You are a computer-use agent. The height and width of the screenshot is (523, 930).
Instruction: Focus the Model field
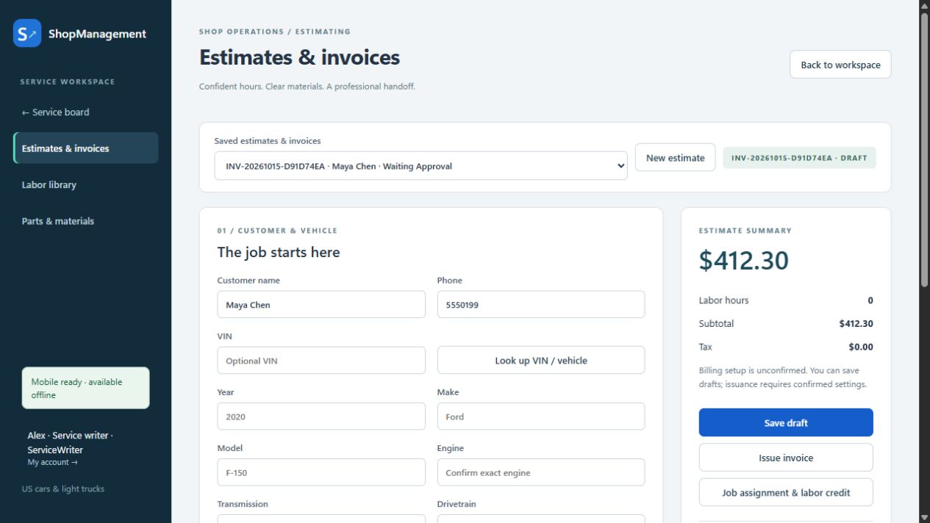click(x=321, y=472)
